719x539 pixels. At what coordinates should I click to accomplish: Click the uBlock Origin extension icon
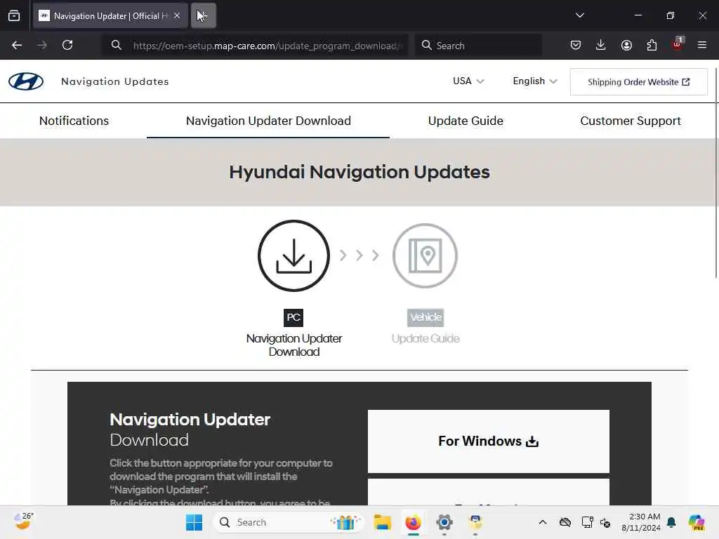coord(678,44)
